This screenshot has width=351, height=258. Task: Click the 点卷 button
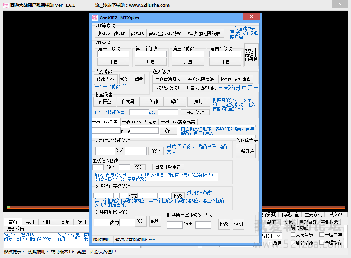click(139, 79)
